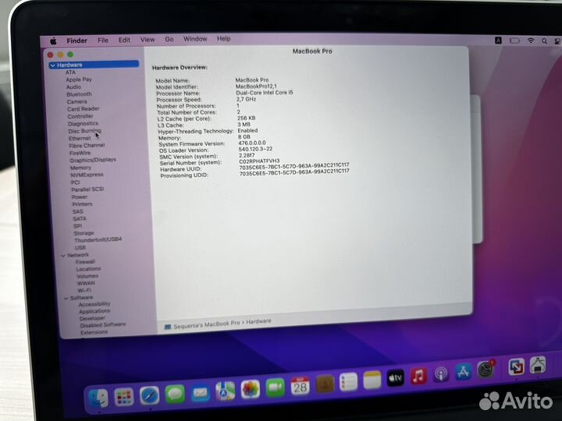Select Audio in the sidebar
The width and height of the screenshot is (562, 421).
pos(74,87)
